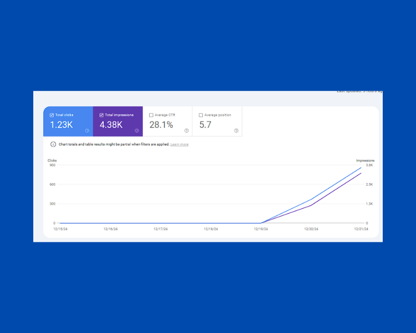Click help icon on Average position card
The width and height of the screenshot is (416, 333).
(x=236, y=131)
